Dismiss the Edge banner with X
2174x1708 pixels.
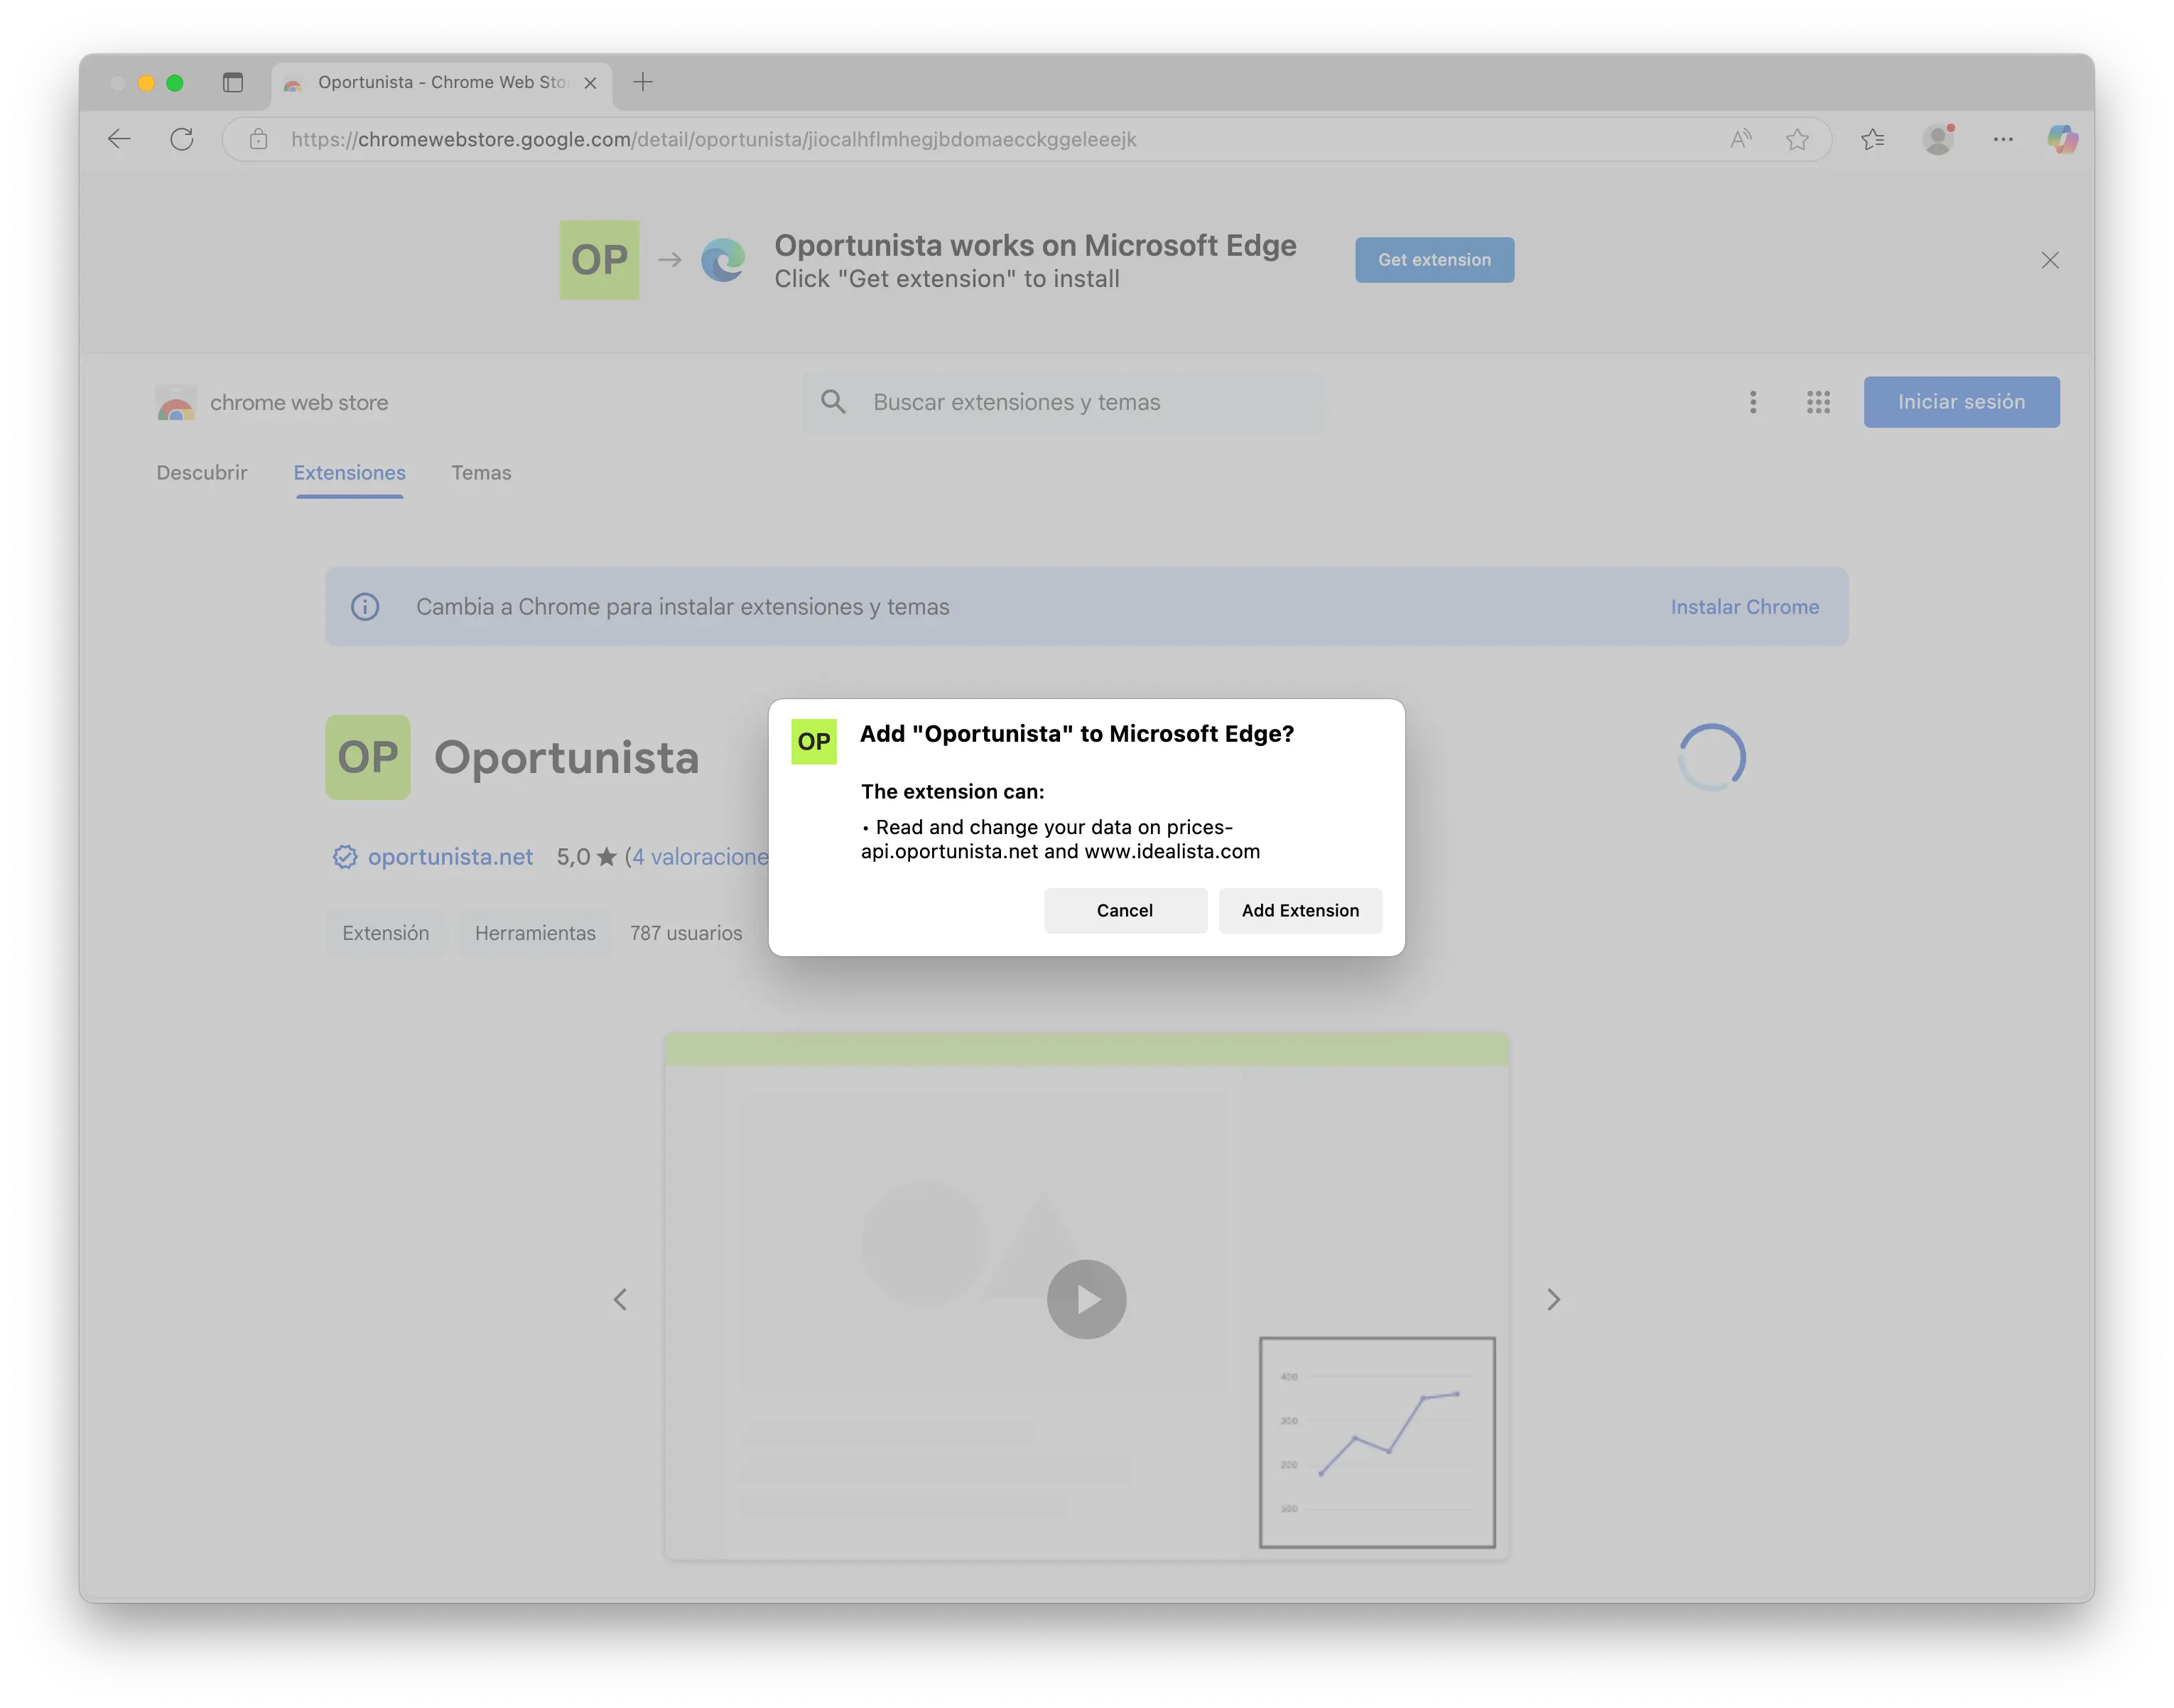2050,260
